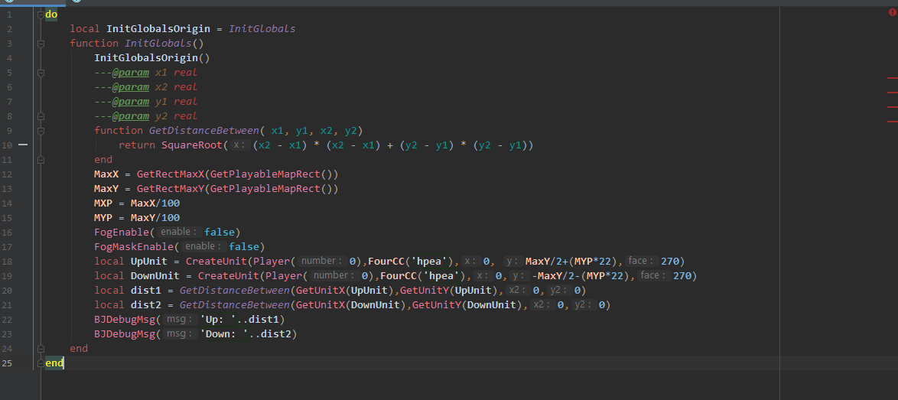
Task: Click 'dist1' declaration on line 20
Action: pos(146,291)
